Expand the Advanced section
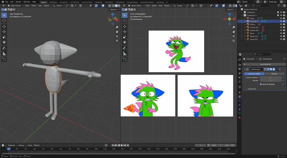This screenshot has width=287, height=158. 251,89
